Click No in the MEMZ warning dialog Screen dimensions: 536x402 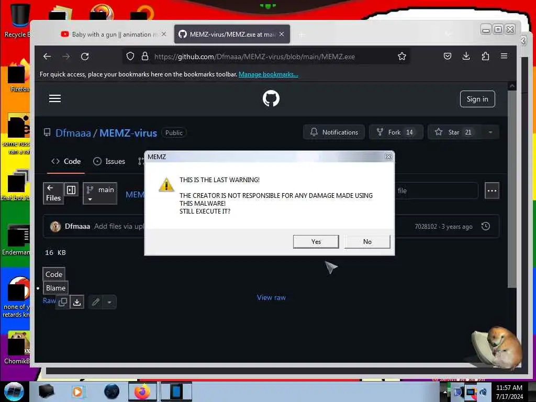click(x=367, y=242)
